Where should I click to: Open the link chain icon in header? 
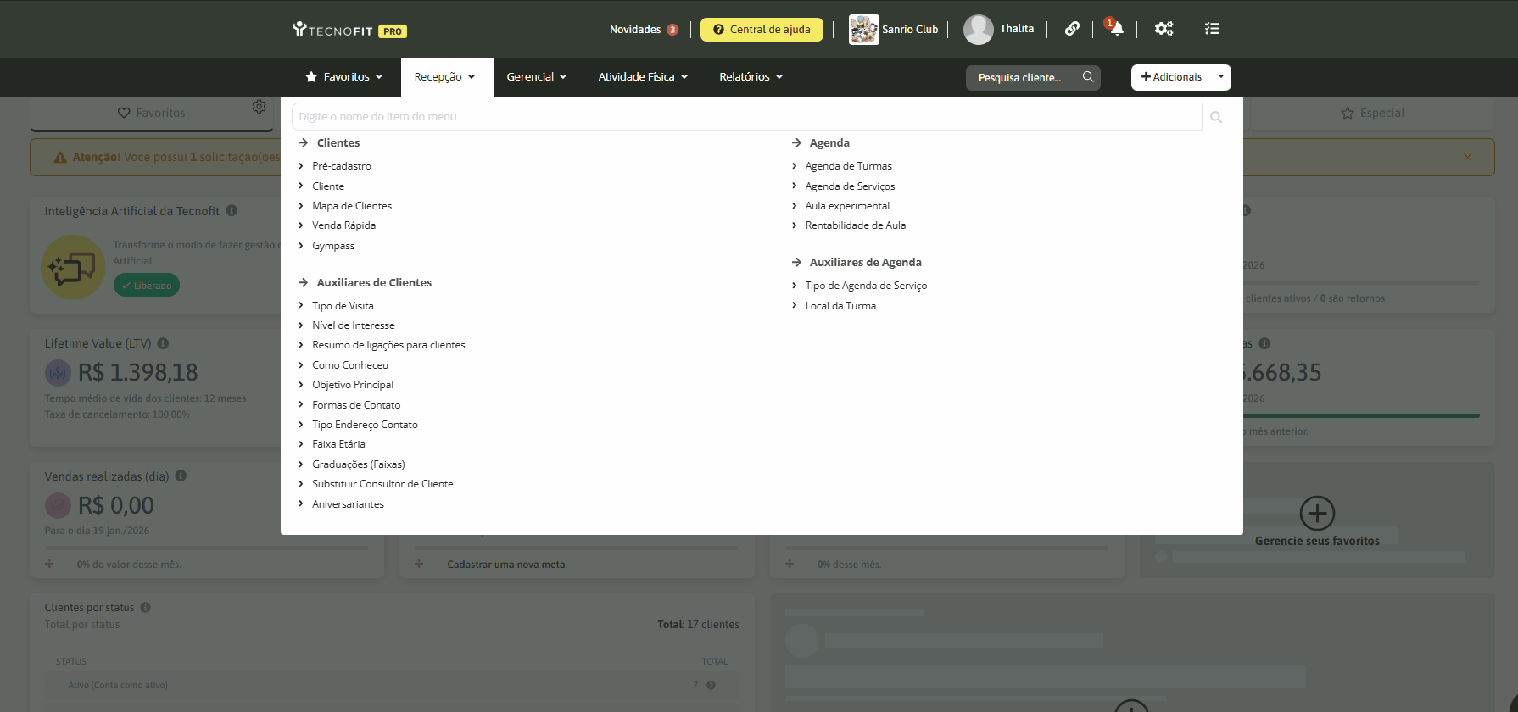(1072, 29)
